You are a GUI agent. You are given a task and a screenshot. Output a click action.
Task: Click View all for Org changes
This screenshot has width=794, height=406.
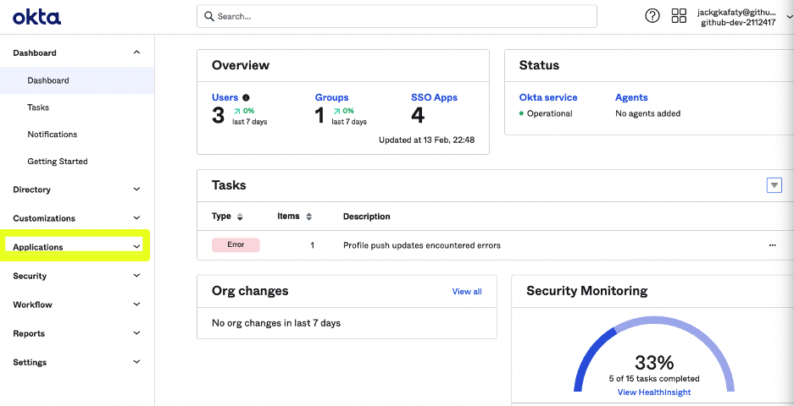pos(467,291)
